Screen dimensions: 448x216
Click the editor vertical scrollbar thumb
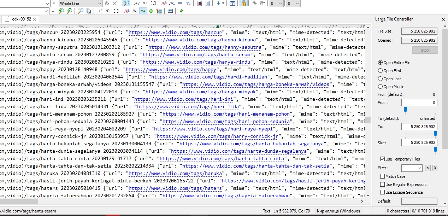(368, 119)
